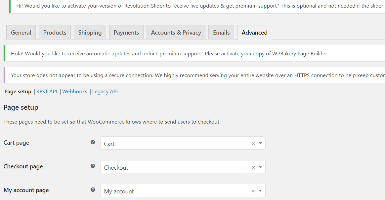Viewport: 385px width, 200px height.
Task: Clear the Checkout page selection (×)
Action: tap(253, 167)
